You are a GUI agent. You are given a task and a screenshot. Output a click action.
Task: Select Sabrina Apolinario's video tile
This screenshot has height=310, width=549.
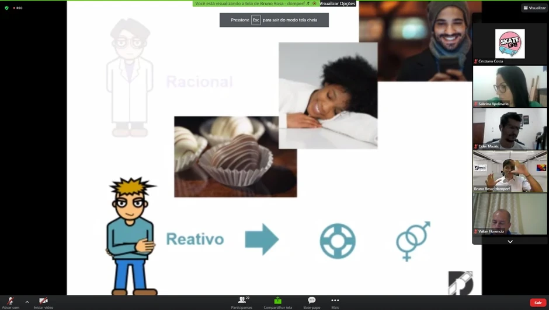click(x=509, y=86)
